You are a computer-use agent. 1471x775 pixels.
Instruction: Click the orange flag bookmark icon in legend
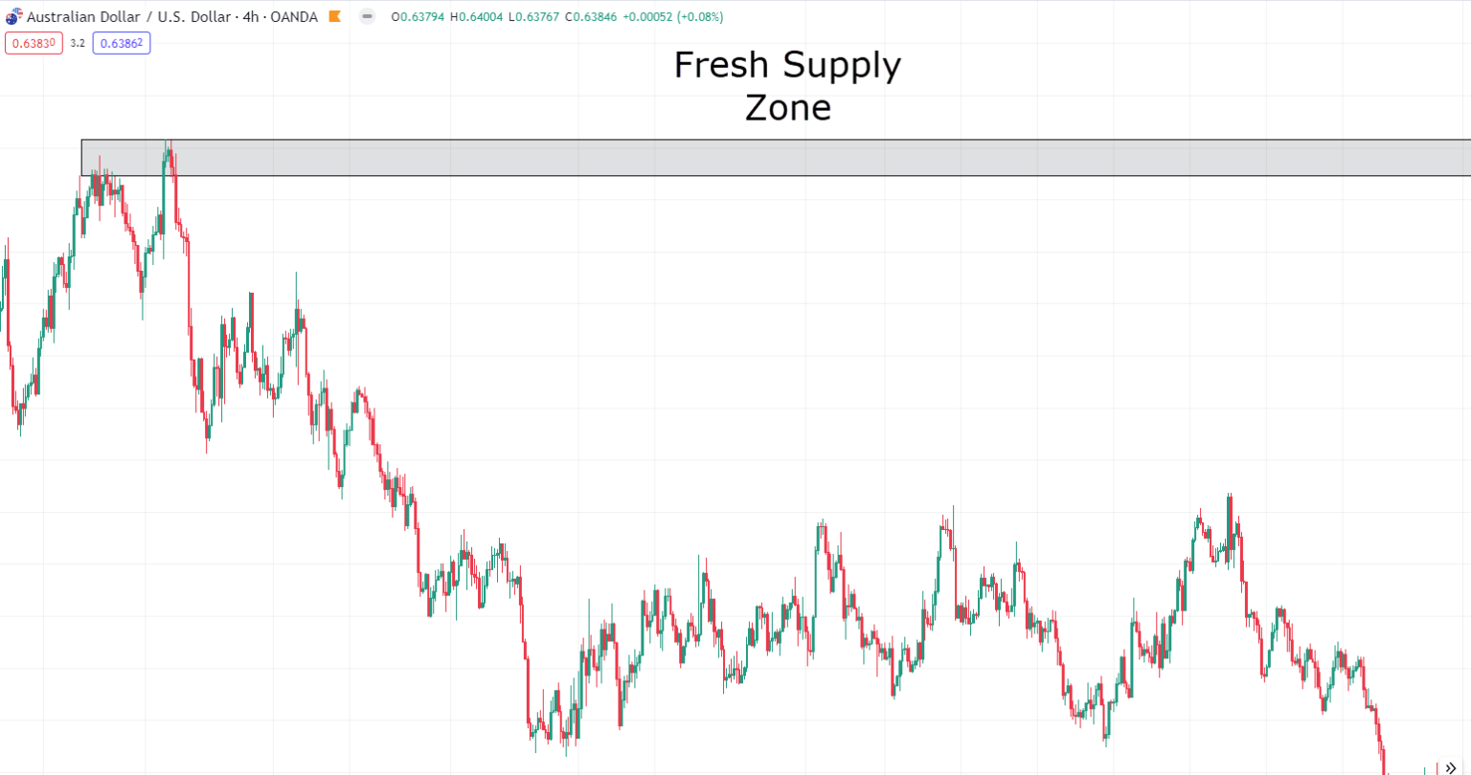point(333,17)
